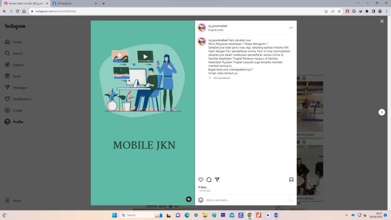Unmute the video audio
Viewport: 391px width, 220px height.
coord(189,199)
